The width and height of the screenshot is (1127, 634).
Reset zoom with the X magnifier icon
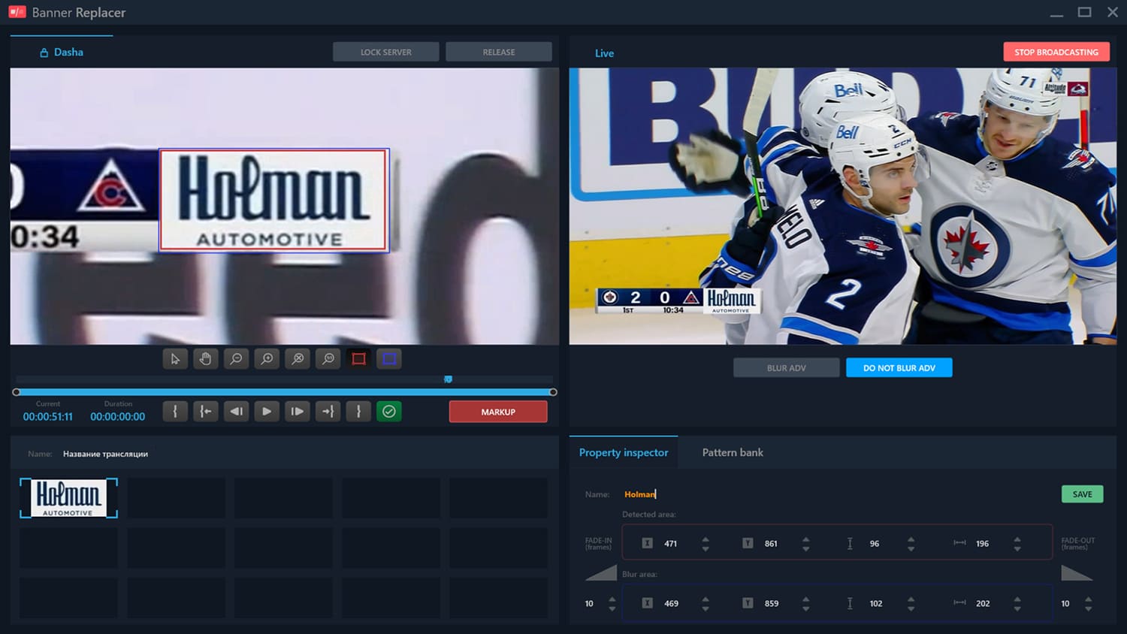click(x=298, y=359)
